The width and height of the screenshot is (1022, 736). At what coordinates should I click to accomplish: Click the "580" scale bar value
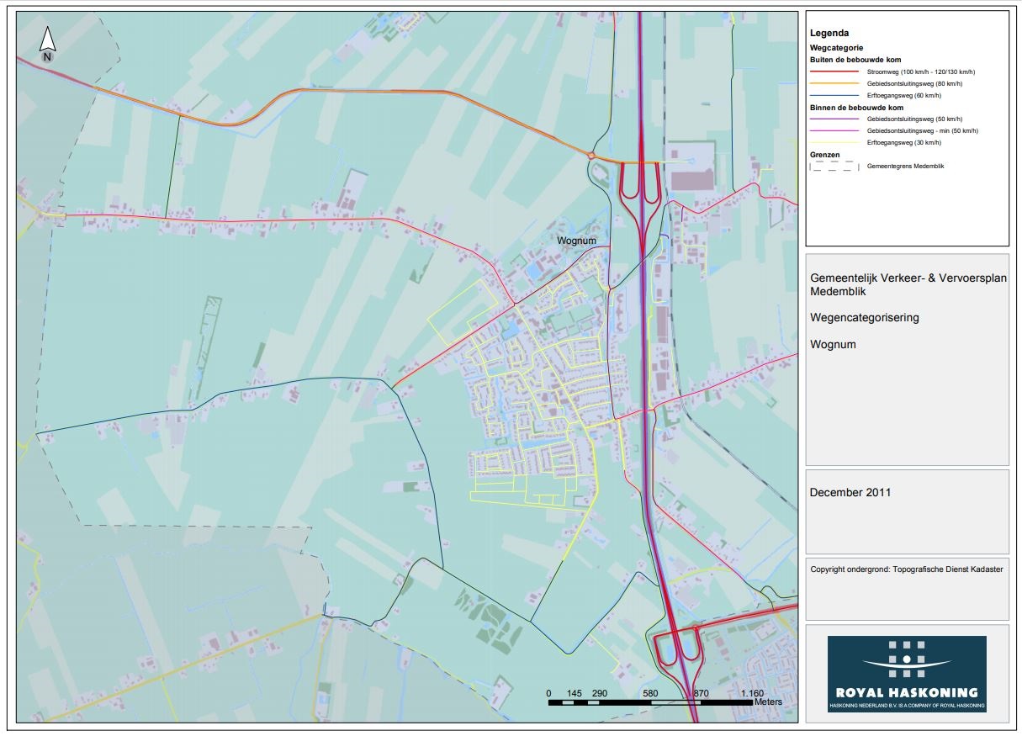point(650,693)
